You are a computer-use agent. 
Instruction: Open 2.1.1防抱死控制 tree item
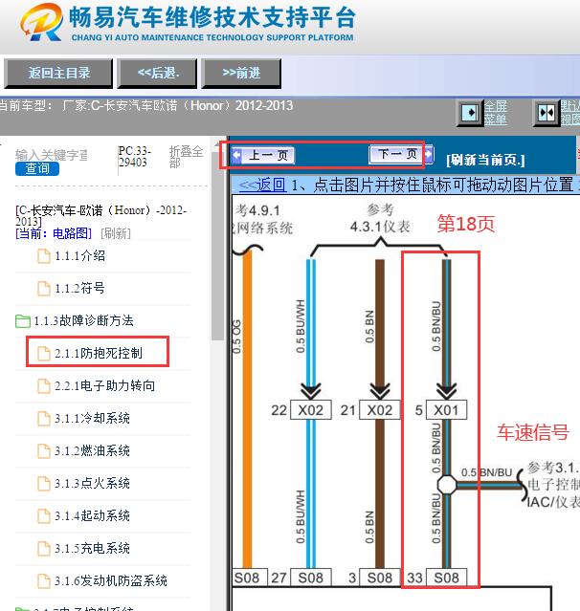click(x=99, y=353)
